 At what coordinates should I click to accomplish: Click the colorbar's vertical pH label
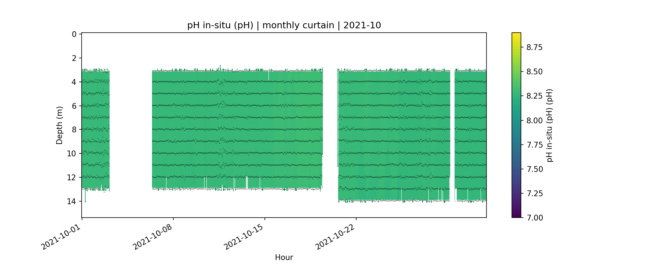click(550, 125)
